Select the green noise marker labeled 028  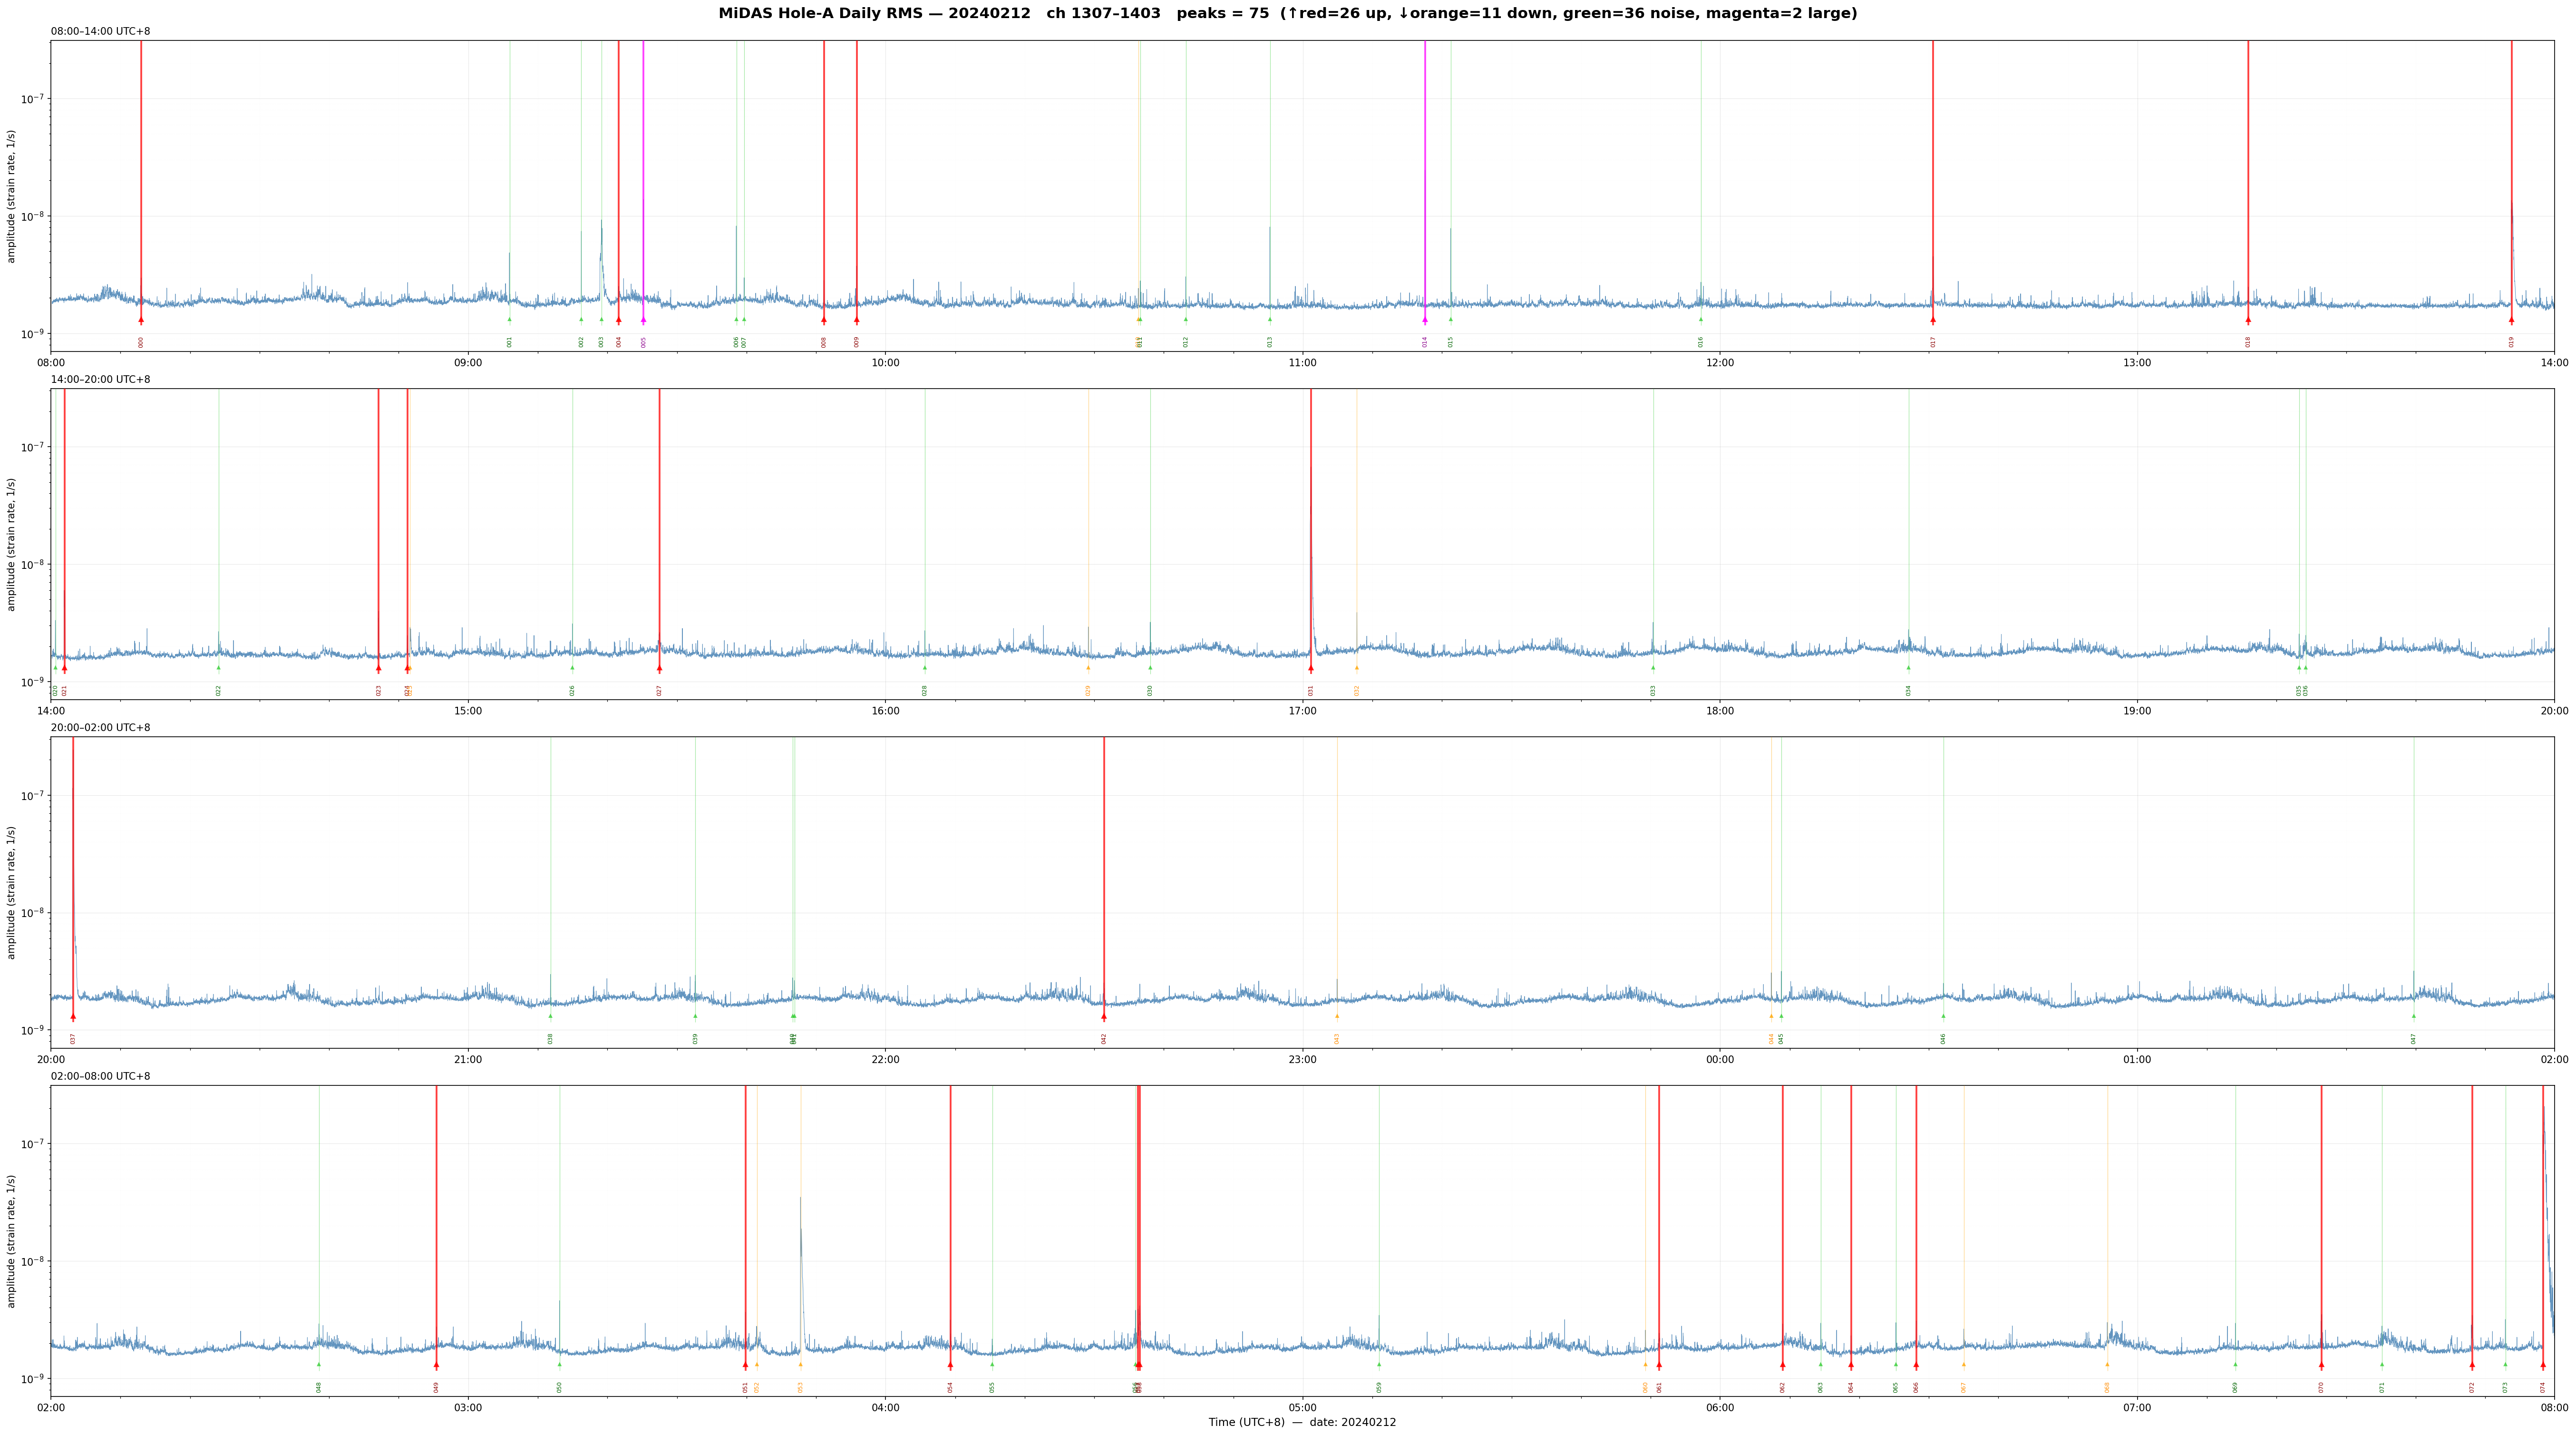(x=925, y=668)
